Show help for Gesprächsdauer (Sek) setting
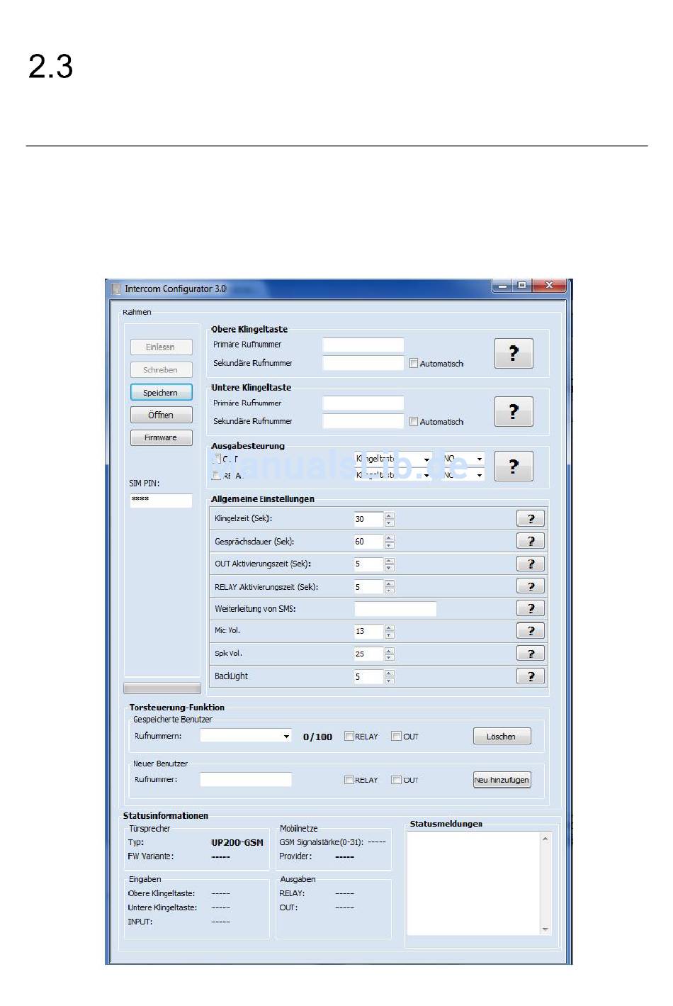The image size is (673, 1006). [531, 541]
